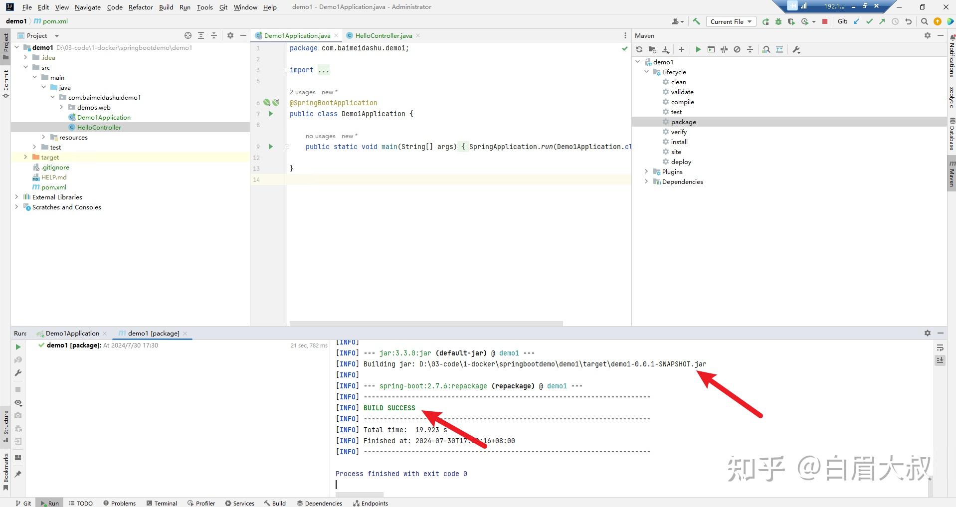This screenshot has width=956, height=507.
Task: Expand the target folder in Project tree
Action: (25, 157)
